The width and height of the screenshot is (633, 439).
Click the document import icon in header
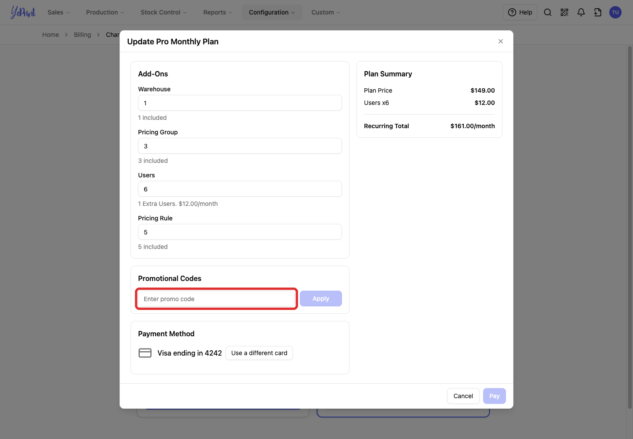point(598,12)
